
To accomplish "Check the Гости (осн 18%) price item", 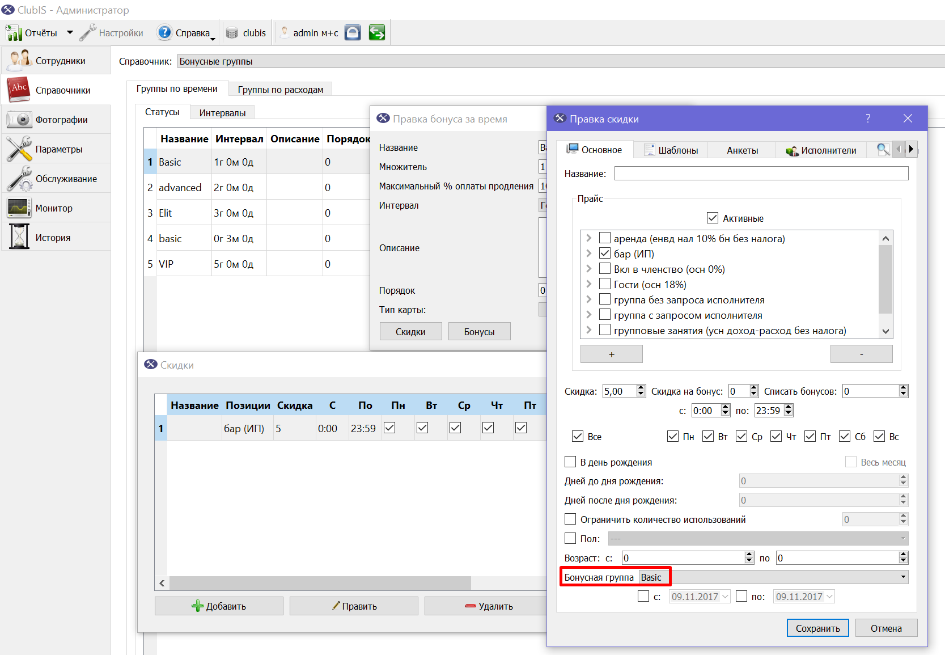I will 605,284.
